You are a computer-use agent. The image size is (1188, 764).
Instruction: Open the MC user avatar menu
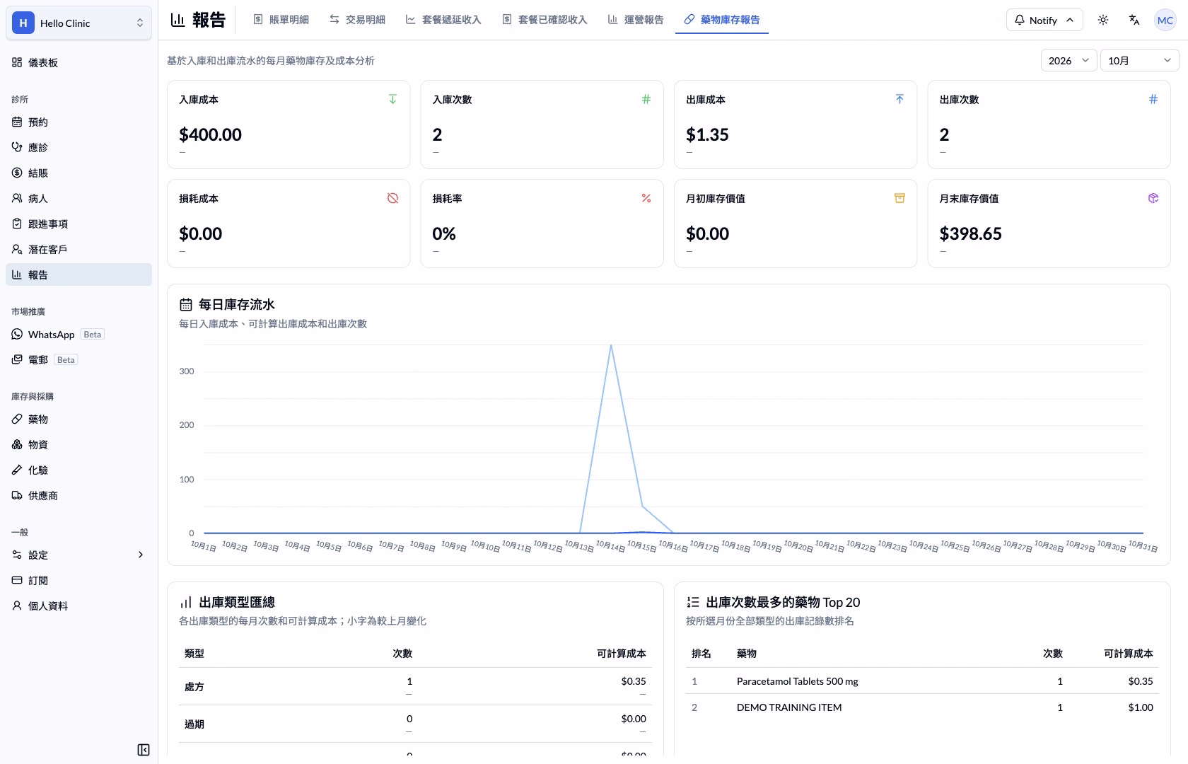point(1165,20)
